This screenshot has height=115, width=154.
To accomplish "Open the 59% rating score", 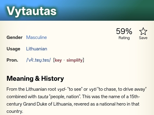I will coord(124,31).
